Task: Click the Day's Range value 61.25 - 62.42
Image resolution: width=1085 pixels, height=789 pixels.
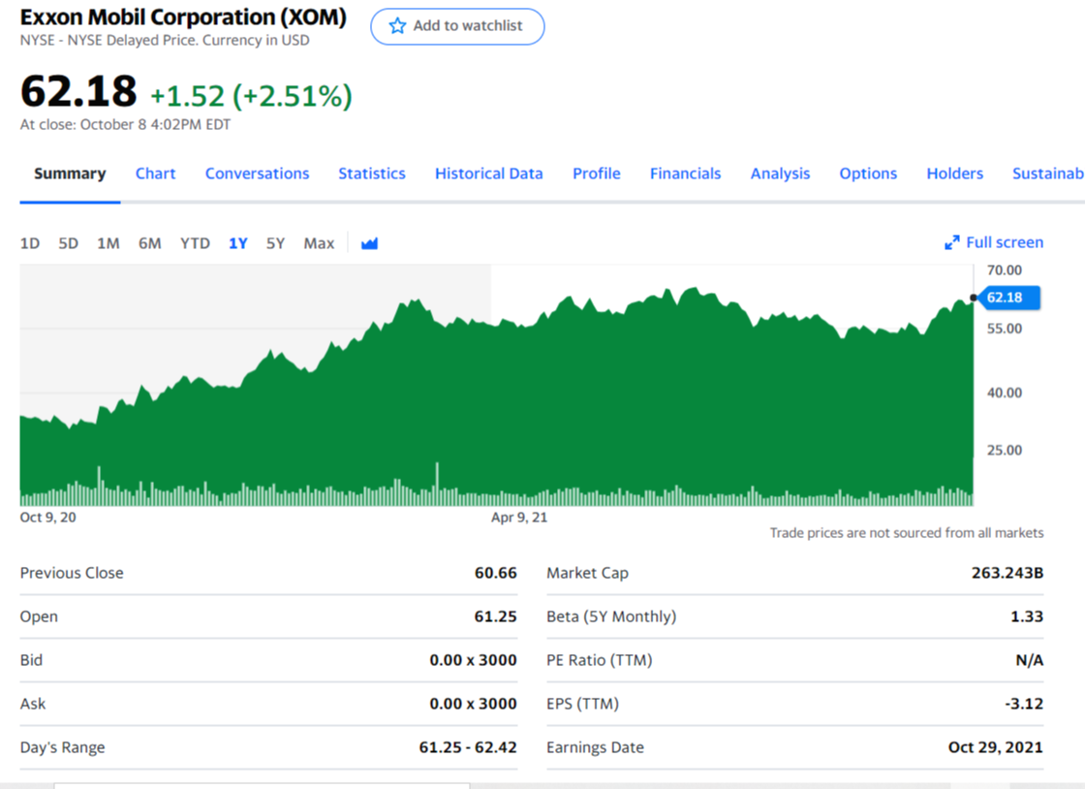Action: pos(468,747)
